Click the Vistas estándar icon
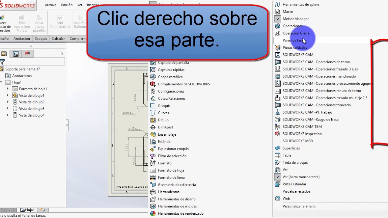Viewport: 388px width, 218px height. tap(277, 184)
